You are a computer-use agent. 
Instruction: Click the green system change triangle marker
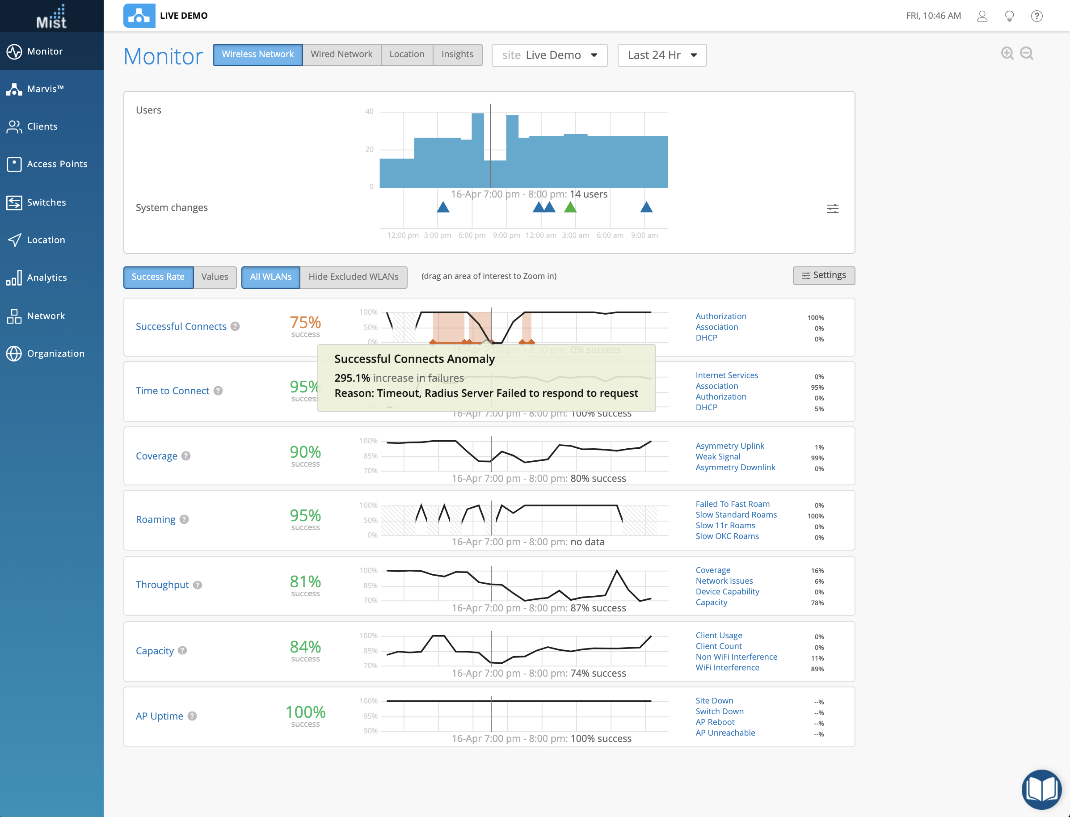[x=570, y=208]
